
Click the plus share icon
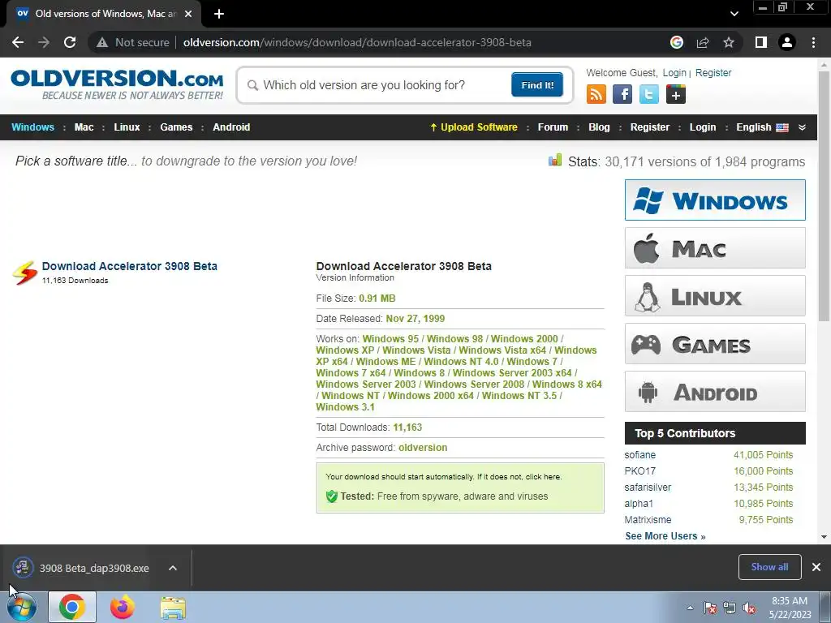[676, 95]
